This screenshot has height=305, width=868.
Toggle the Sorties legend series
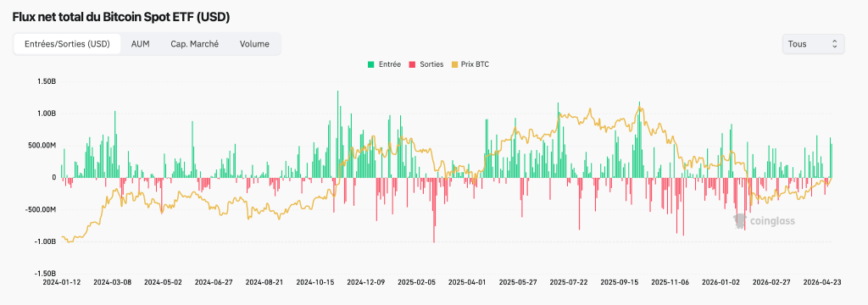pos(426,64)
